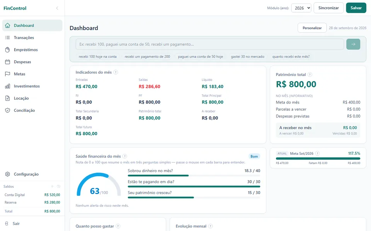
Task: Submit the quick entry with the arrow button
Action: click(353, 44)
